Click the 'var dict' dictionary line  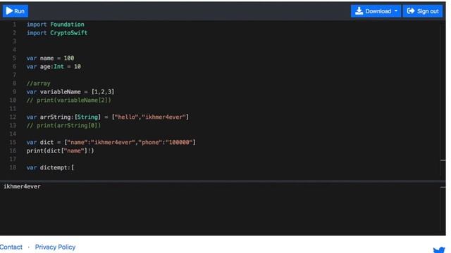(x=111, y=142)
